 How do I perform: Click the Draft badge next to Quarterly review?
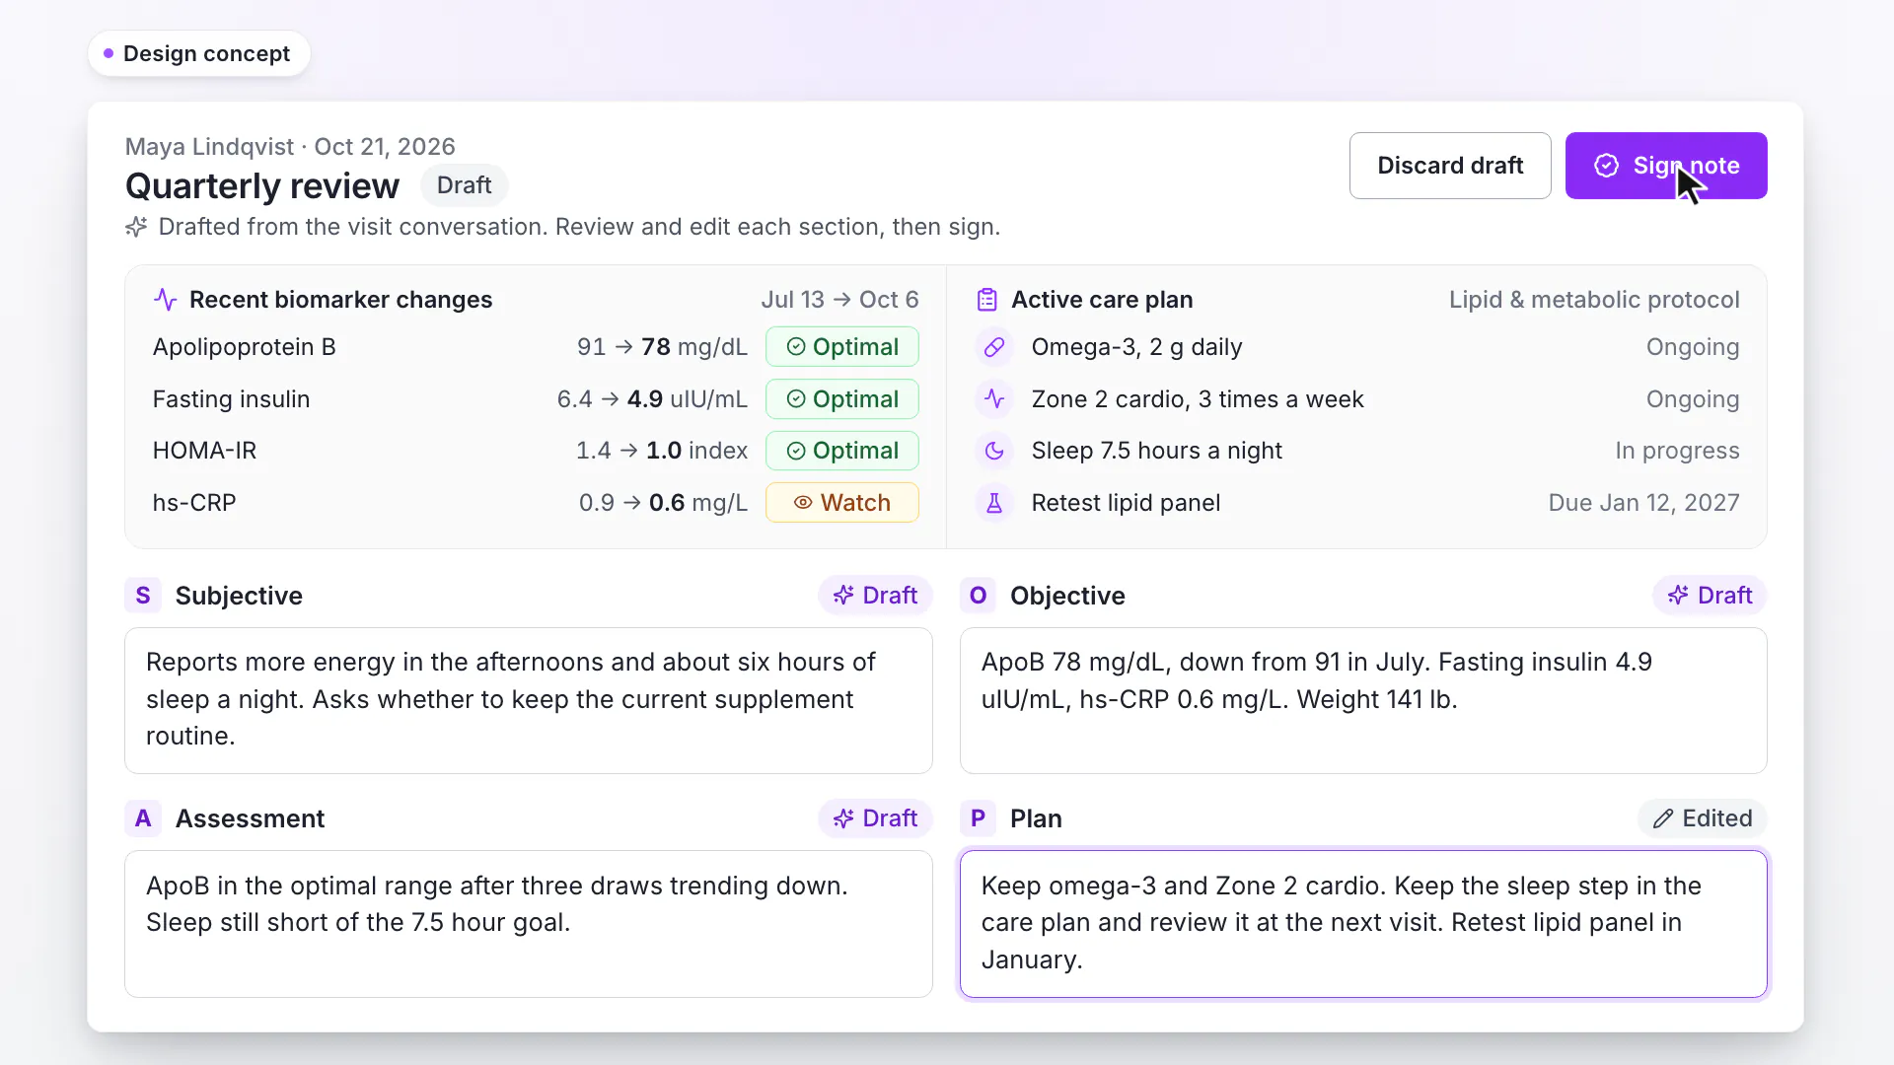pos(464,185)
